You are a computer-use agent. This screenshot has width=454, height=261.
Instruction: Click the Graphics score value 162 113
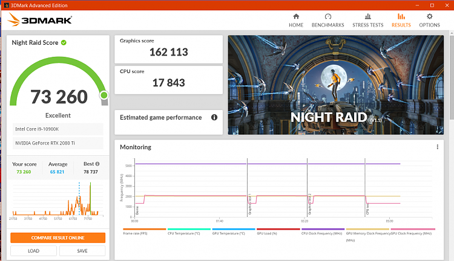click(168, 52)
